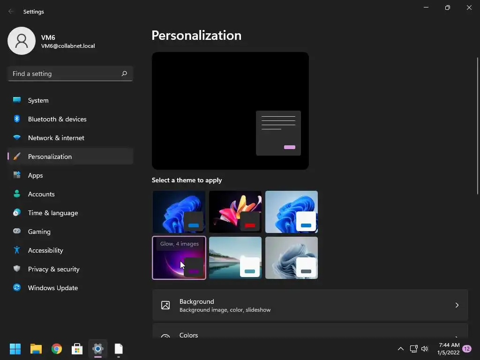Screen dimensions: 480x360
Task: Open the notification count badge
Action: [467, 349]
